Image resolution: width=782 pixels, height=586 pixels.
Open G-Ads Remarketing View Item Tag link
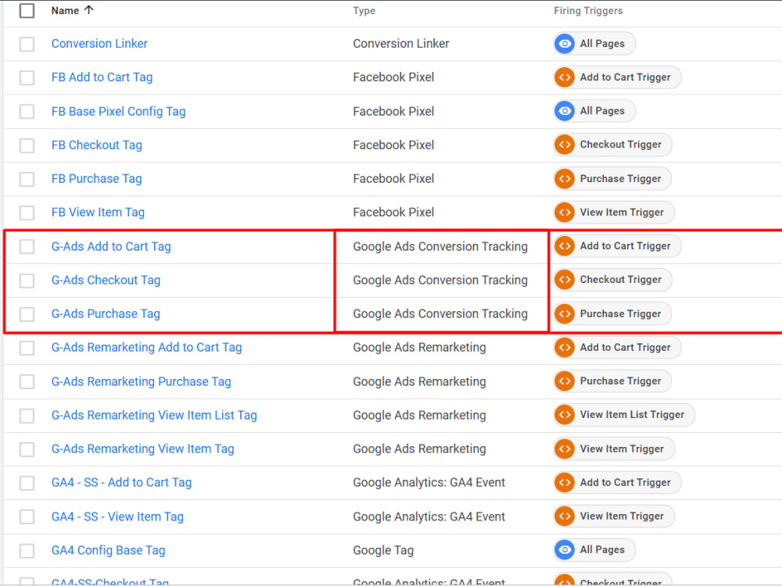point(143,449)
